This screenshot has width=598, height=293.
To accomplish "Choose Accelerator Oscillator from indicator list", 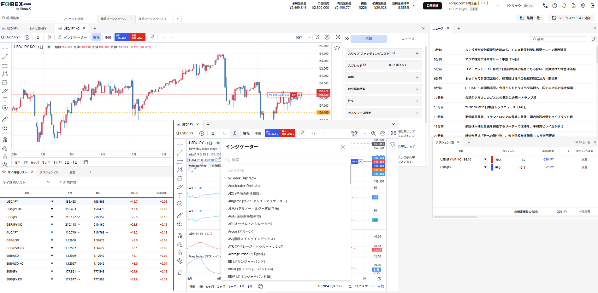I will tap(244, 186).
